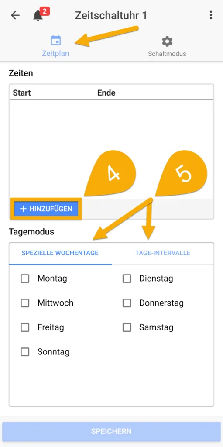Enable the Dienstag checkbox
Screen dimensions: 223x447
127,279
